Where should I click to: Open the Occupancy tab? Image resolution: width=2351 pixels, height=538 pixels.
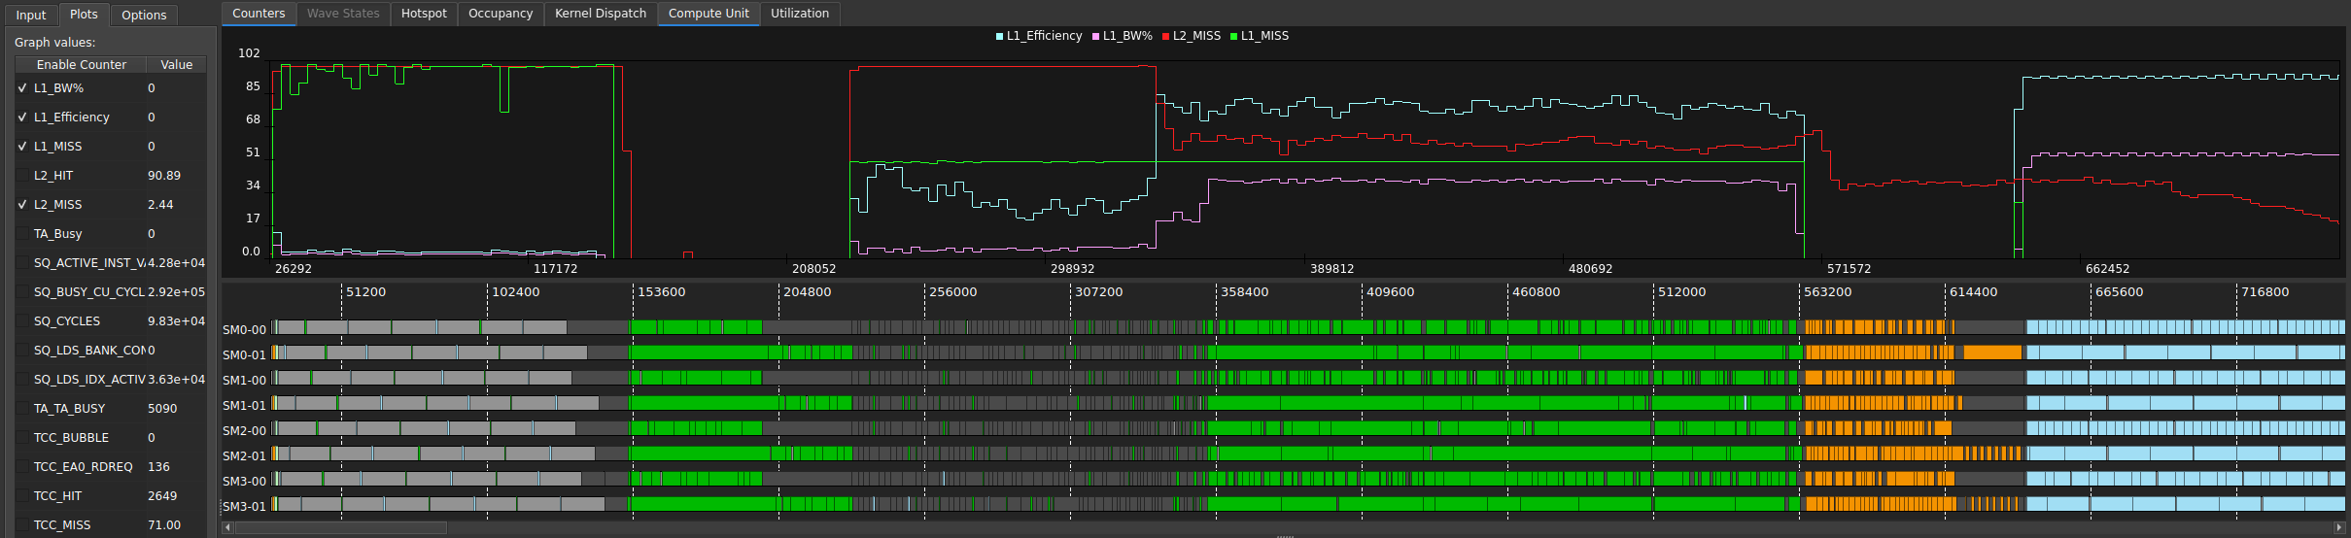coord(501,14)
